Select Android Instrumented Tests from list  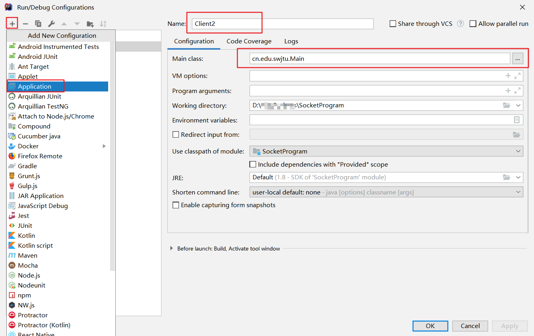point(58,47)
